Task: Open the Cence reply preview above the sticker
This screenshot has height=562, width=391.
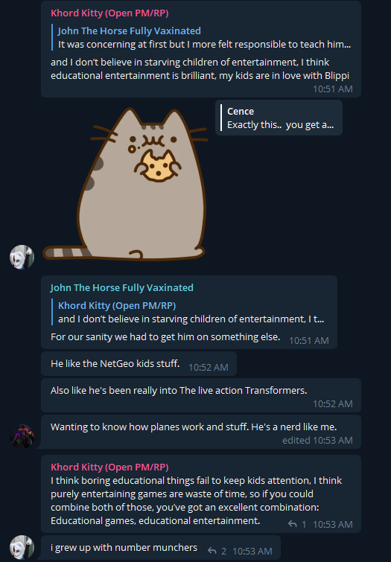Action: 279,118
